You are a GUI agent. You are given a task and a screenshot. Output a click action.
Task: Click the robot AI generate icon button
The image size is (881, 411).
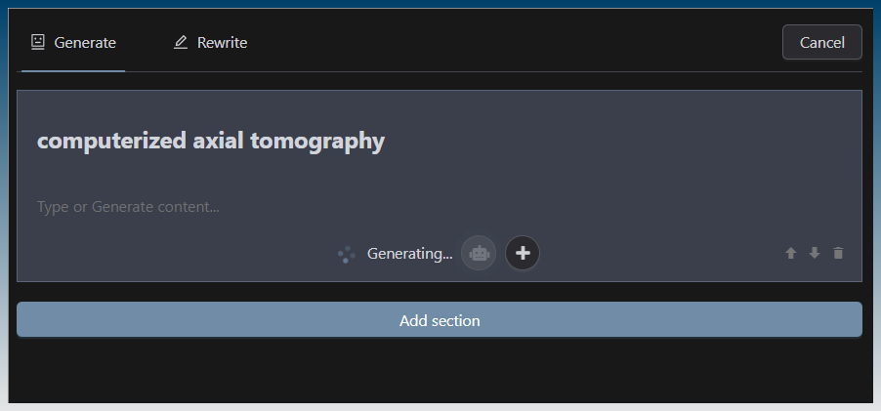(x=479, y=253)
